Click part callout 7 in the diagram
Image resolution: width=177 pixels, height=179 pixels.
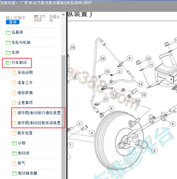(x=70, y=145)
